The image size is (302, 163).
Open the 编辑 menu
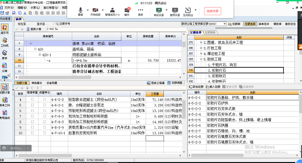22,8
